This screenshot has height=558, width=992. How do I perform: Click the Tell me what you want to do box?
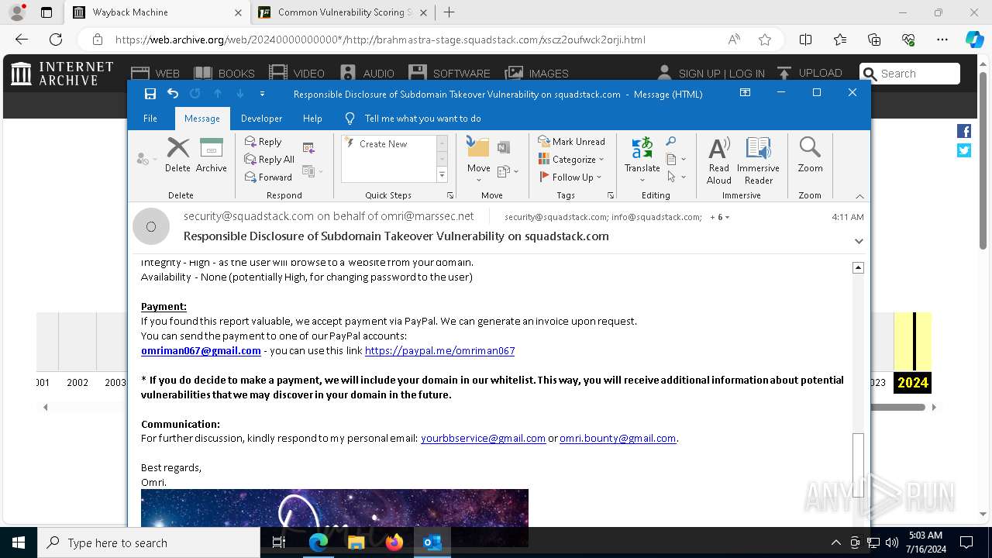pyautogui.click(x=422, y=119)
